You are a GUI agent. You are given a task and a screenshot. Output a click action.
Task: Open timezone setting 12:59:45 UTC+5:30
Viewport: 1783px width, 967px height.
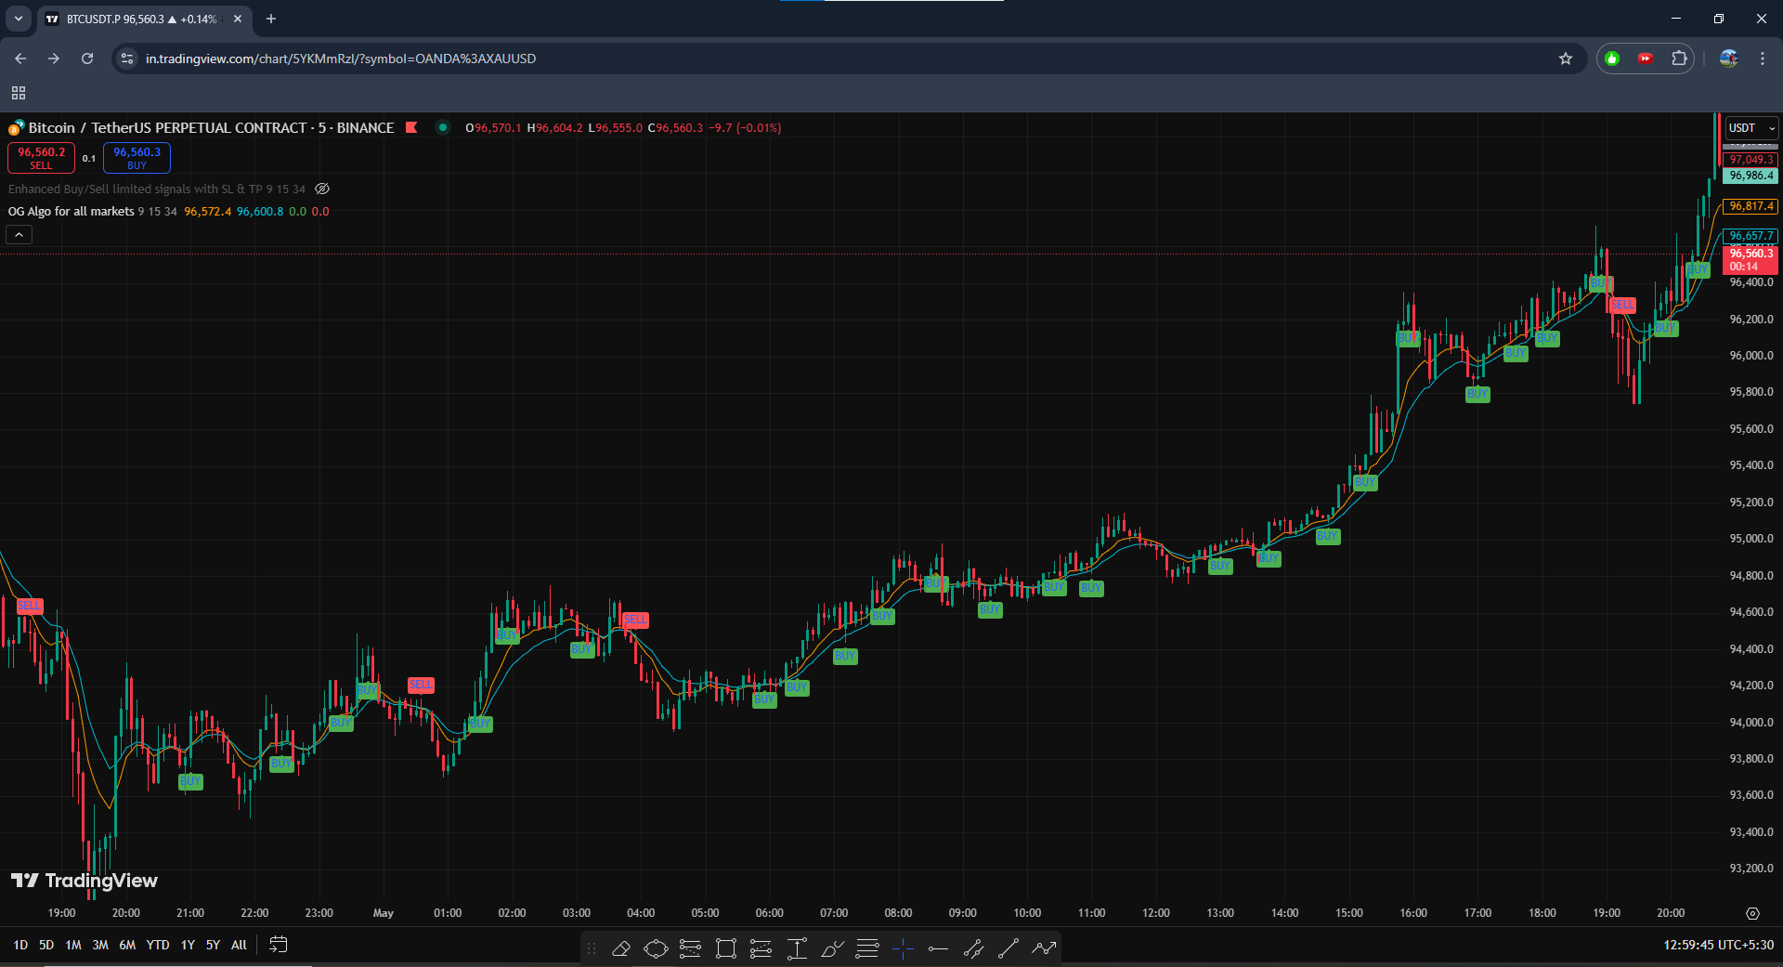pos(1718,945)
